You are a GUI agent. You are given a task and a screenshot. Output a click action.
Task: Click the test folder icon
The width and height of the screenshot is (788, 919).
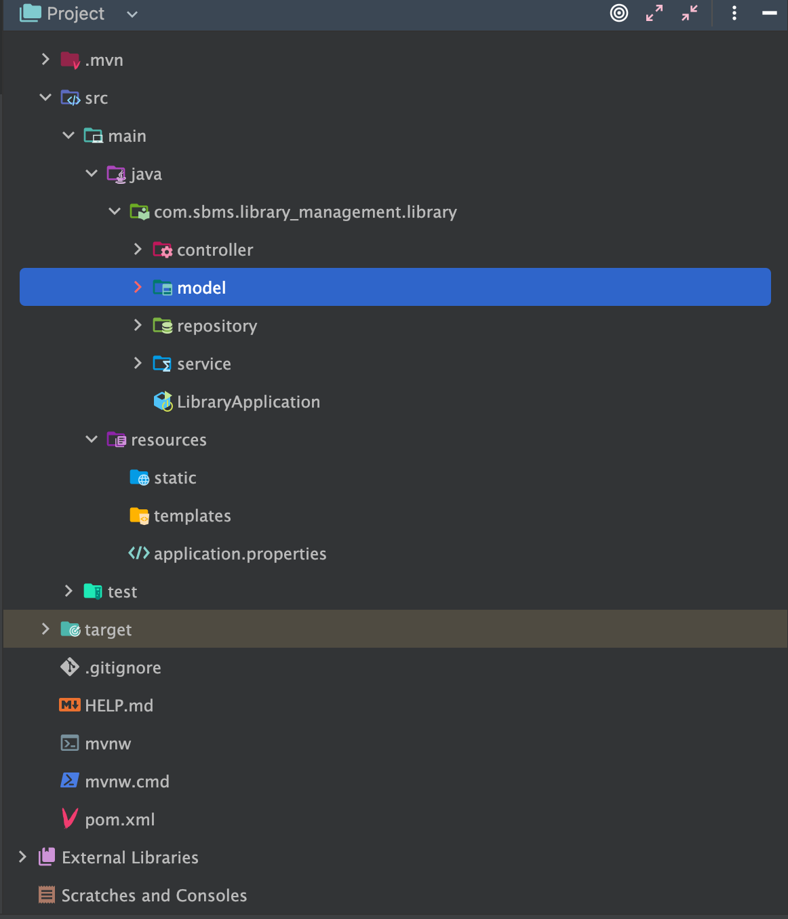(x=94, y=591)
